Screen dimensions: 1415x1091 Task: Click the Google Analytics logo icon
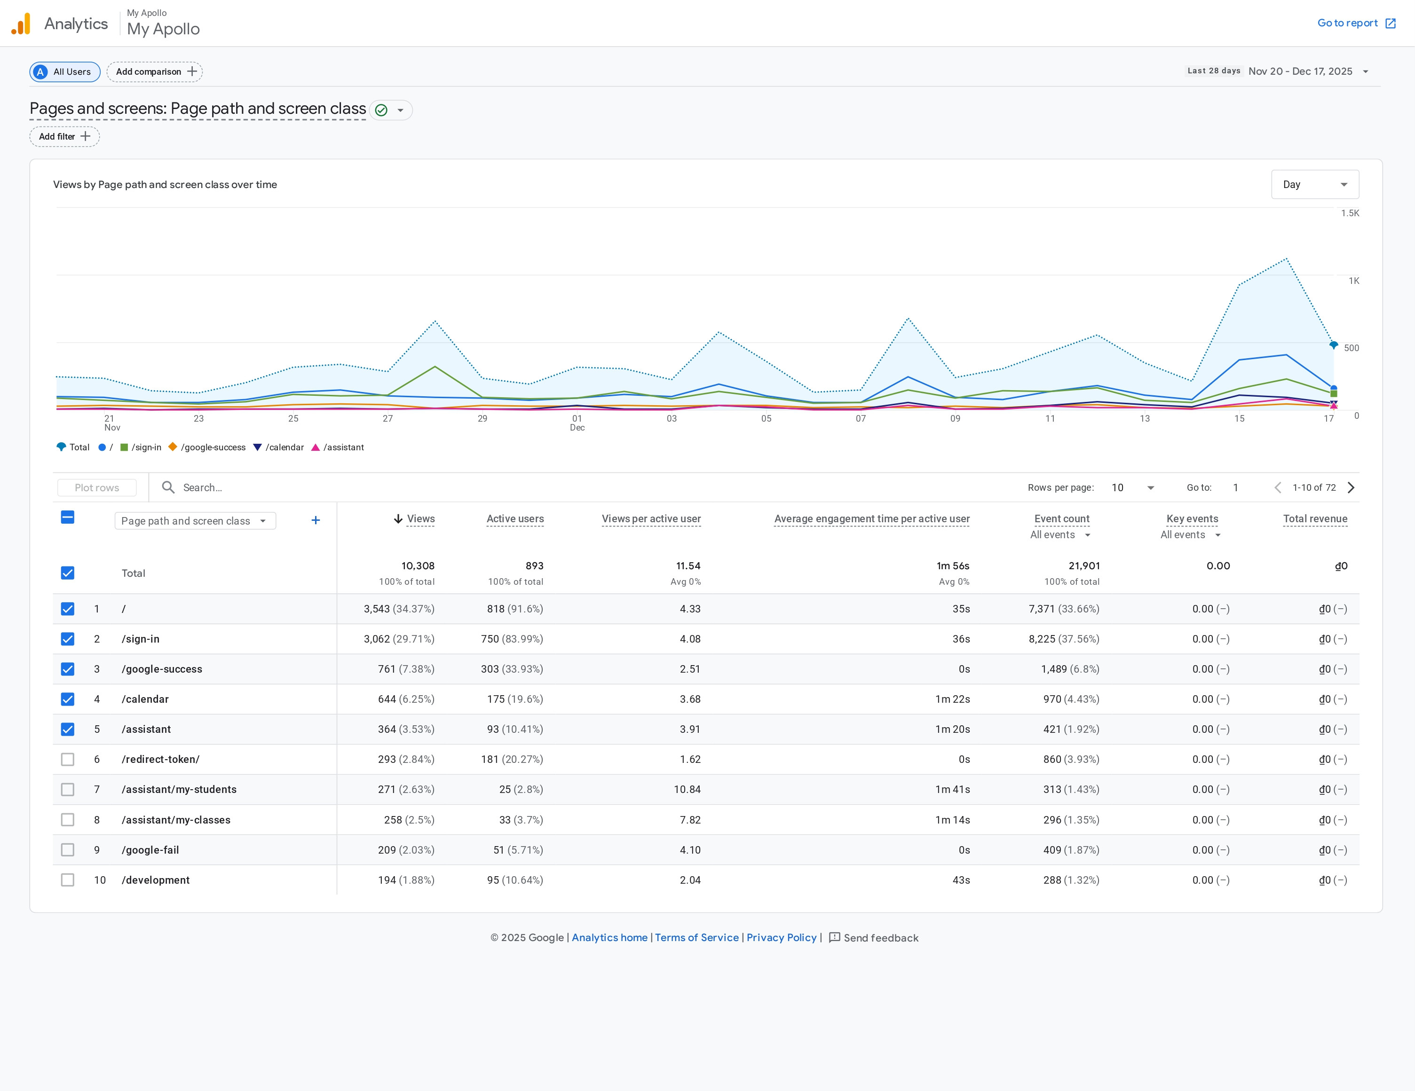(x=21, y=24)
